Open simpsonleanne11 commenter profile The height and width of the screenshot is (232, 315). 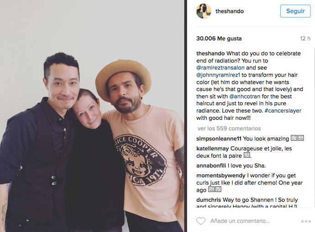pyautogui.click(x=219, y=139)
